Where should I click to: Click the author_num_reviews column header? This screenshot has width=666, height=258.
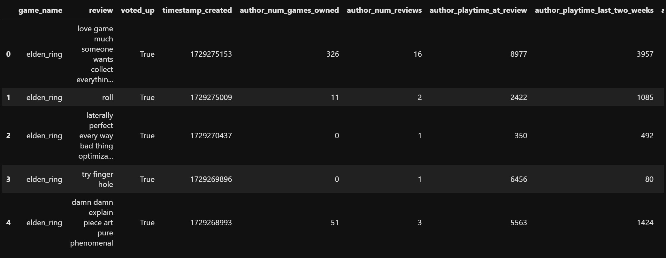click(384, 10)
